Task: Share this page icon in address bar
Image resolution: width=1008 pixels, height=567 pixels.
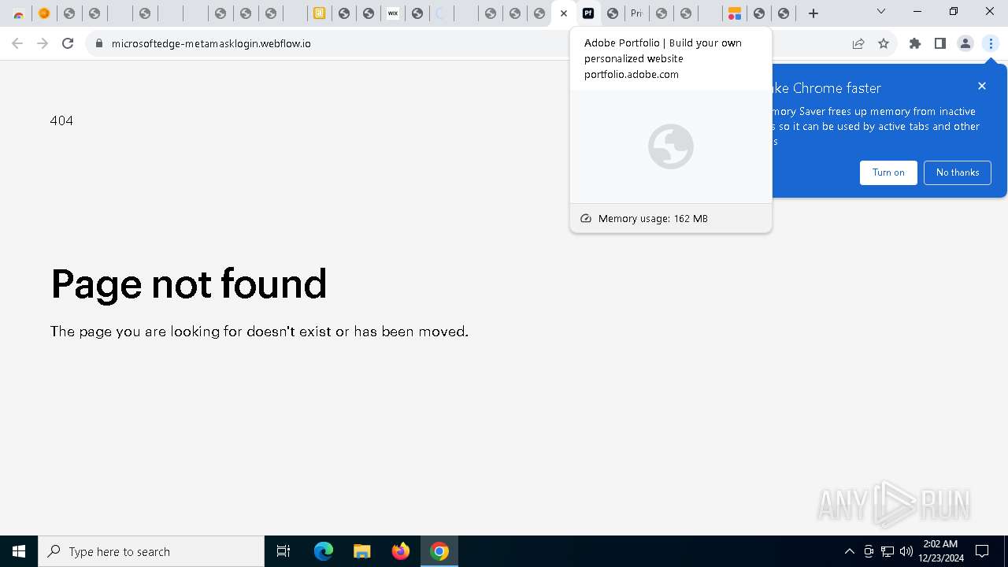Action: 858,43
